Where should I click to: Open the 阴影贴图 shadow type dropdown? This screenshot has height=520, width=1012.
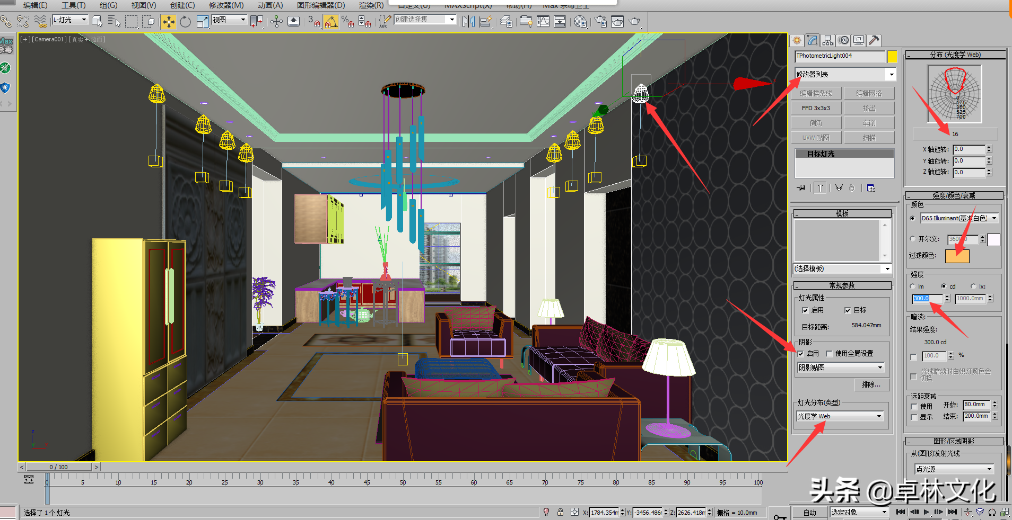click(841, 367)
